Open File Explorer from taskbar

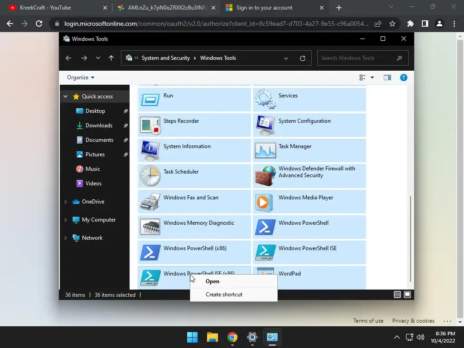tap(213, 337)
